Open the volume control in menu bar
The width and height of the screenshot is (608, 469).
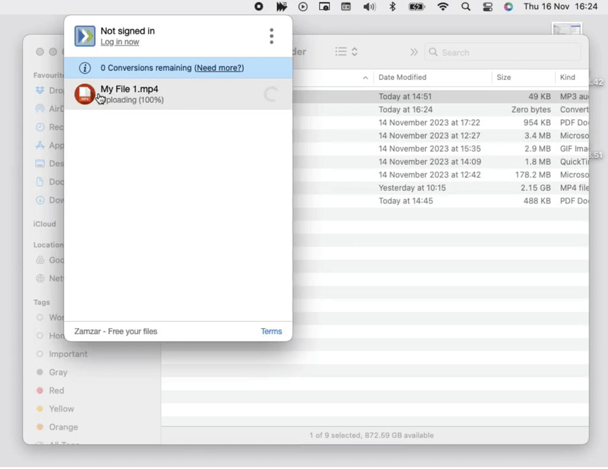pos(369,7)
